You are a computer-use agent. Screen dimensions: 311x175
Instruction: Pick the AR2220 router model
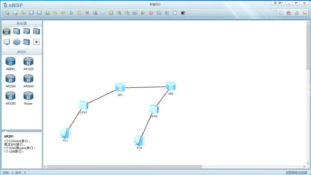10,81
